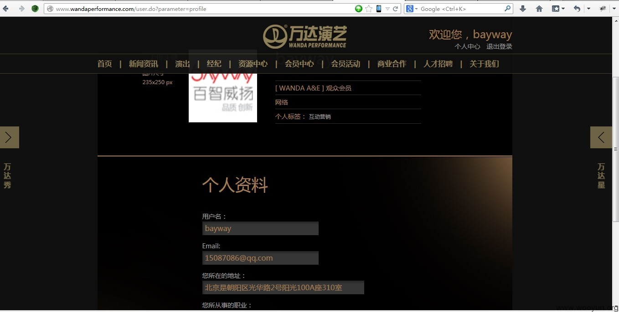Click the green circular arrow icon in address bar
Screen dimensions: 619x312
[359, 9]
